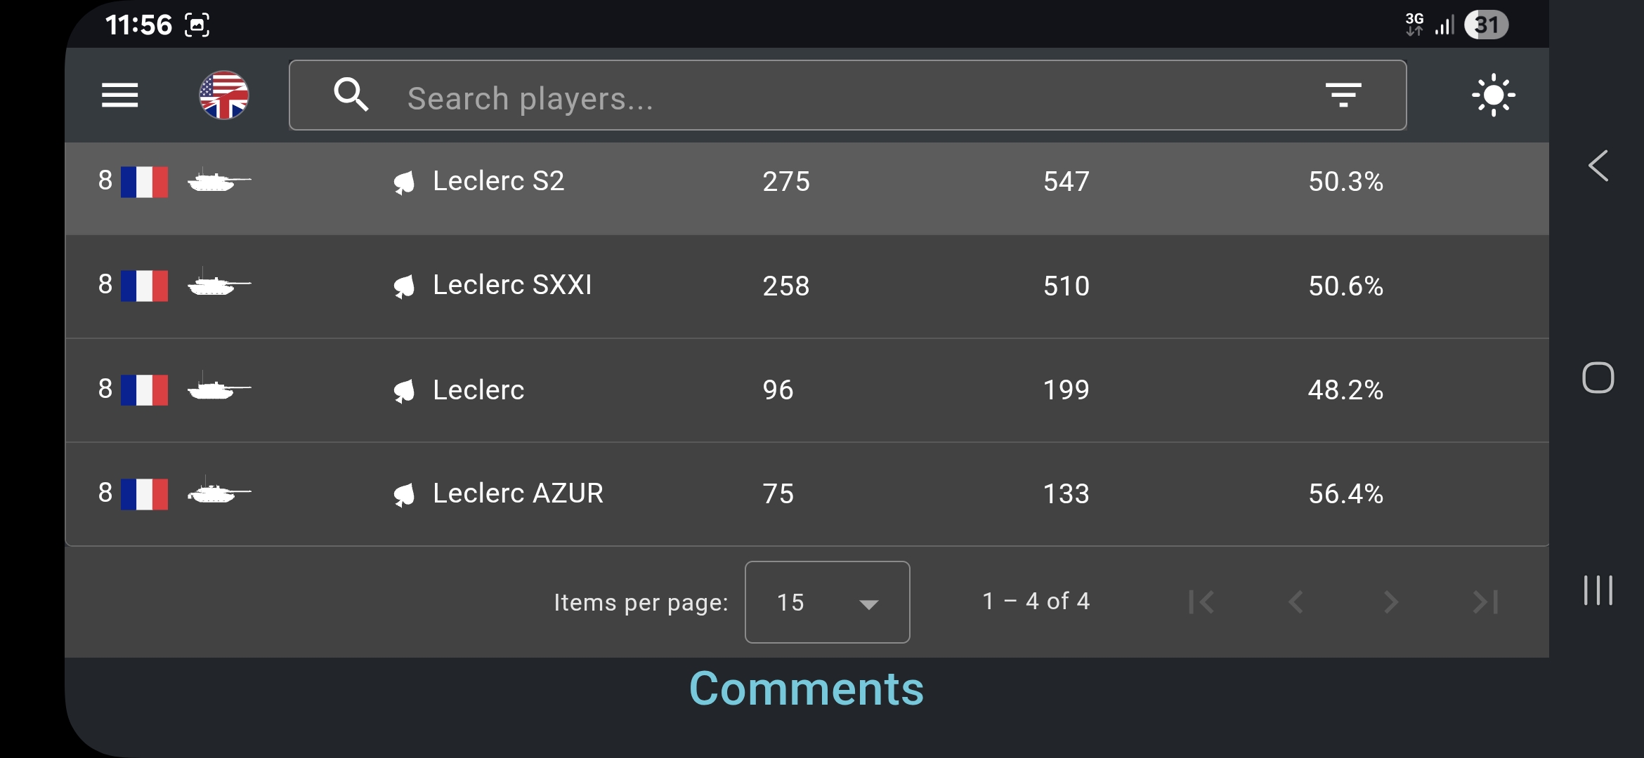
Task: Open the search filter options icon
Action: click(x=1343, y=95)
